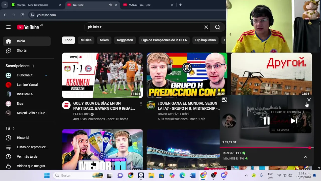Pause the miniplayer video
321x181 pixels.
click(266, 121)
